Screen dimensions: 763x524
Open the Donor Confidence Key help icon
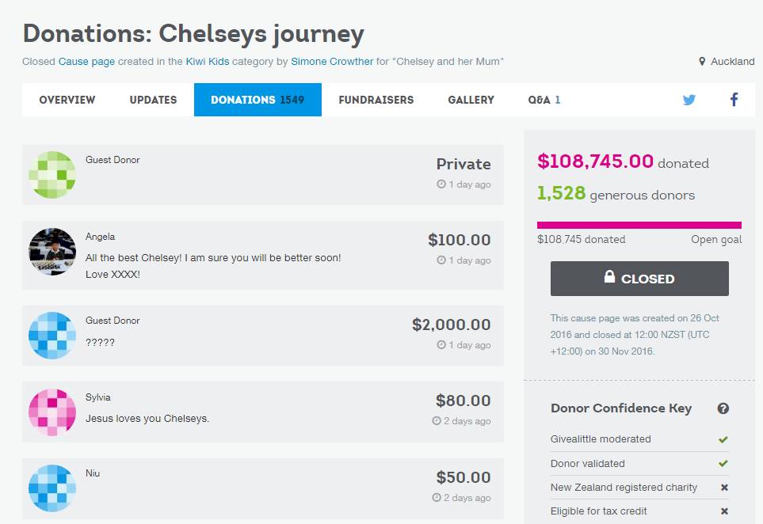[x=723, y=408]
